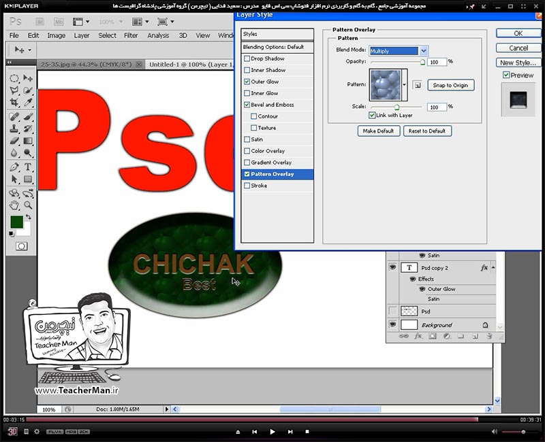The image size is (545, 442).
Task: Select the Clone Stamp tool
Action: pos(14,129)
